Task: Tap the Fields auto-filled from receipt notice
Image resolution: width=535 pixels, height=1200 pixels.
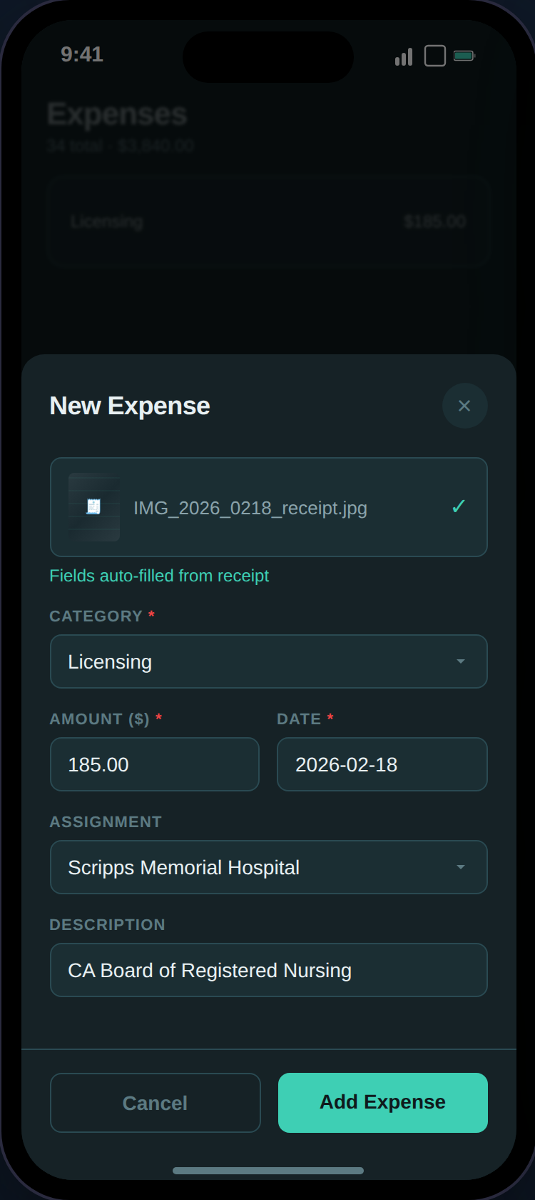Action: point(159,576)
